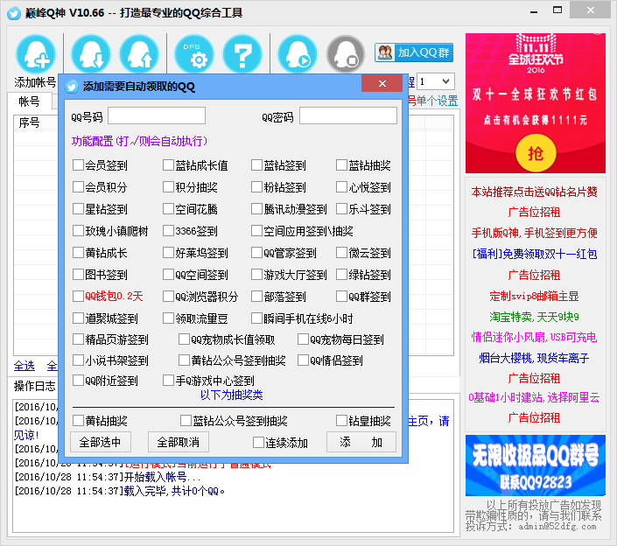Viewport: 617px width, 546px height.
Task: Click the export accounts upload-arrow icon
Action: click(139, 54)
